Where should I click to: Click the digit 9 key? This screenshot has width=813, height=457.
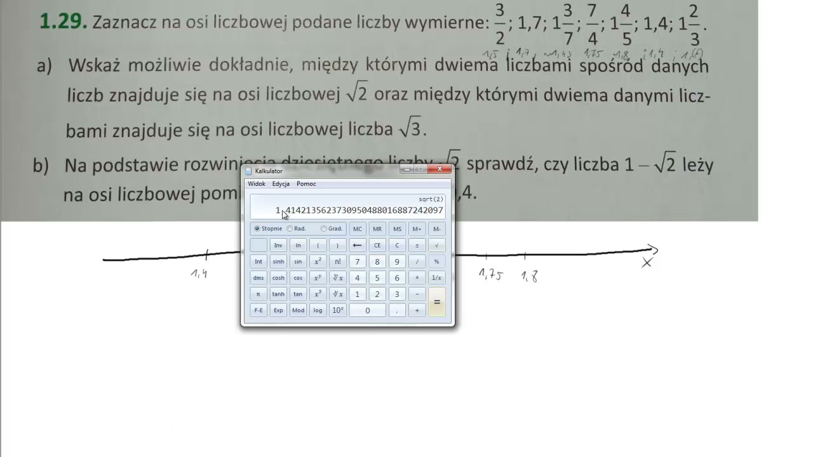[397, 262]
